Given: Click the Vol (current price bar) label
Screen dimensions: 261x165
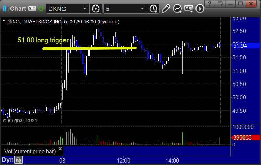Looking at the screenshot, I should click(30, 151).
